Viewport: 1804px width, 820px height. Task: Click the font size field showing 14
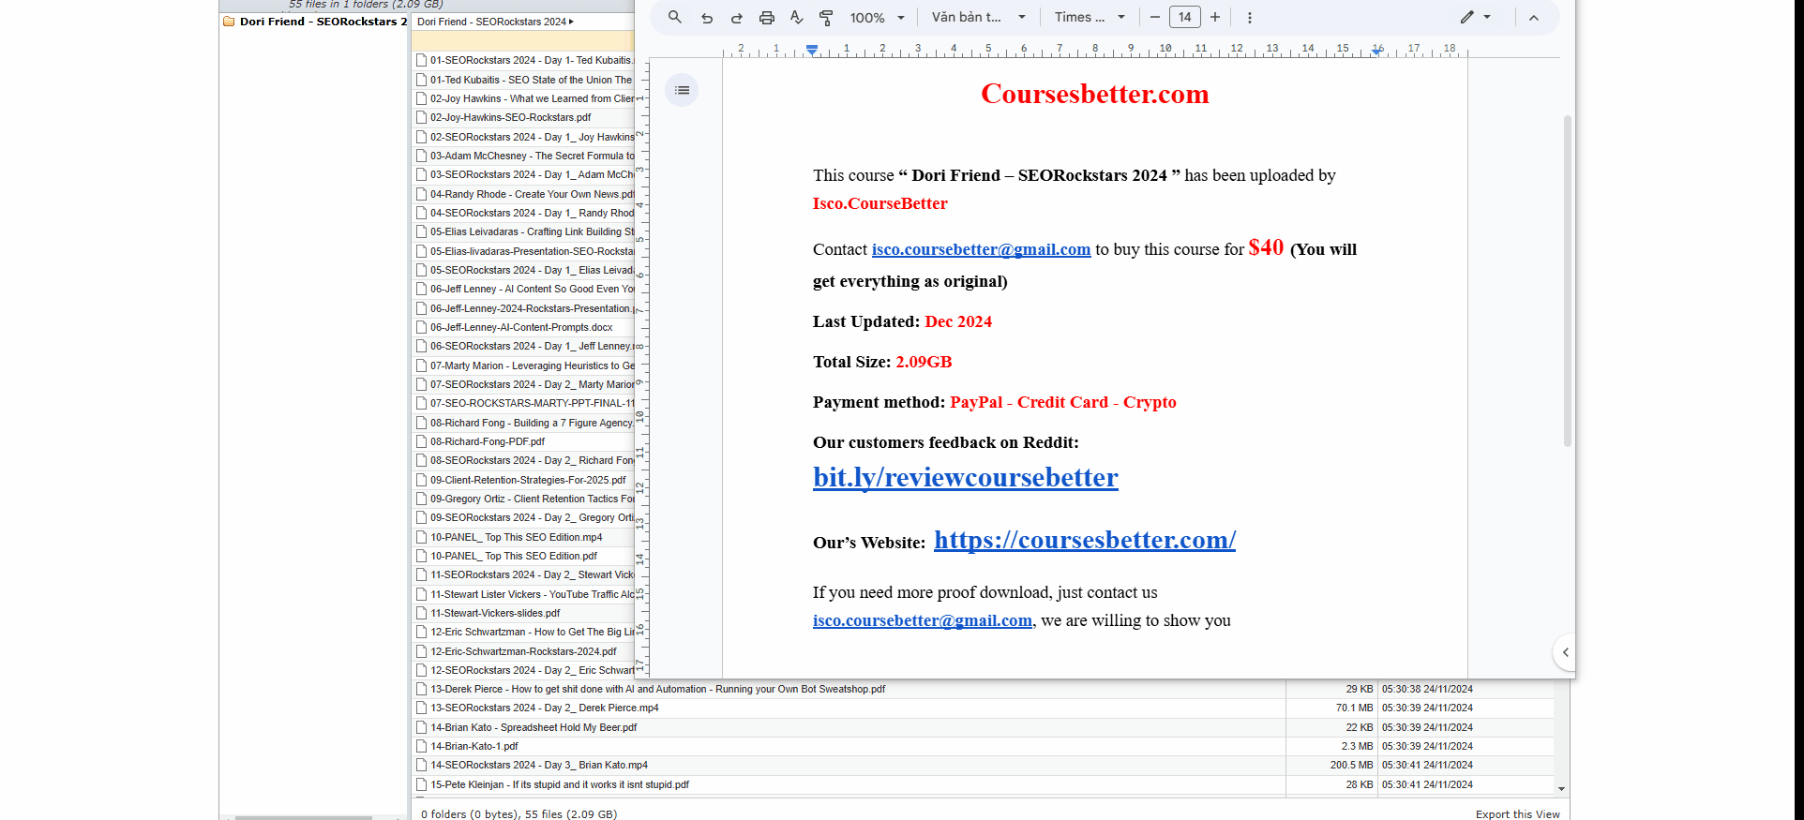tap(1185, 17)
